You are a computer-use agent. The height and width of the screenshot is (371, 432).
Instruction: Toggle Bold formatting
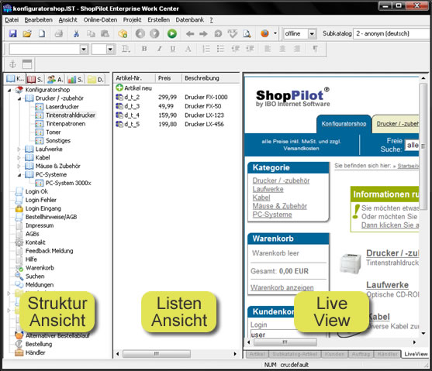click(144, 49)
